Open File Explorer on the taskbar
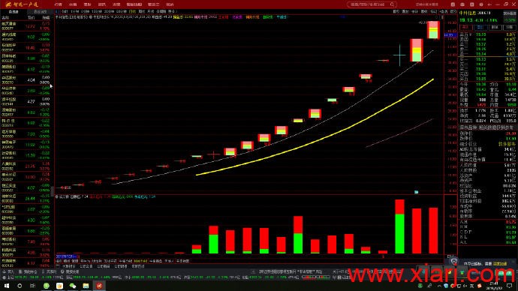The image size is (518, 291). pos(86,286)
